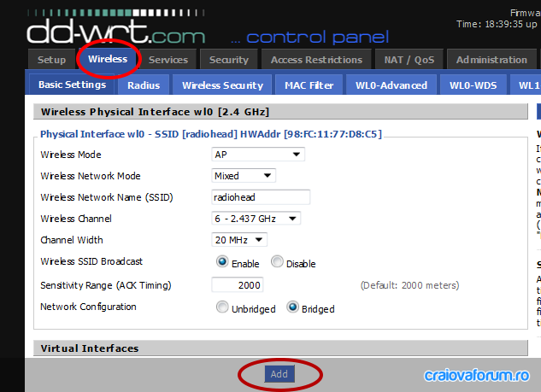Select Bridged network configuration

pos(292,307)
